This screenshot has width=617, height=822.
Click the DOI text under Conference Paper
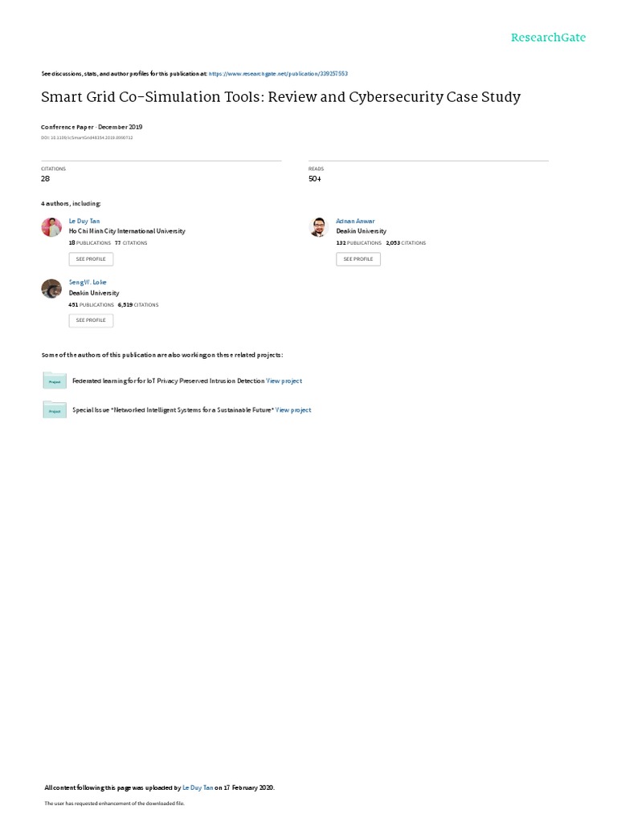coord(87,138)
